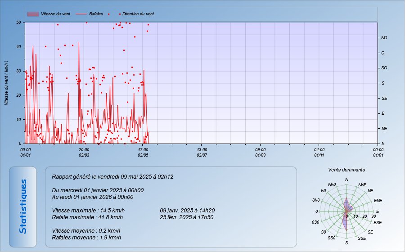The height and width of the screenshot is (252, 405).
Task: Click the NO label on the direction axis
Action: pyautogui.click(x=384, y=38)
